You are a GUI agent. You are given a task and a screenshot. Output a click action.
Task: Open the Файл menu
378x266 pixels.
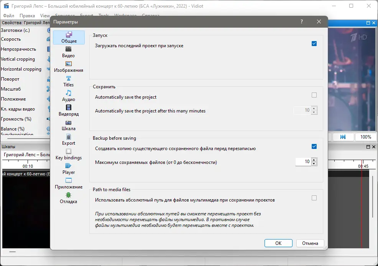9,15
